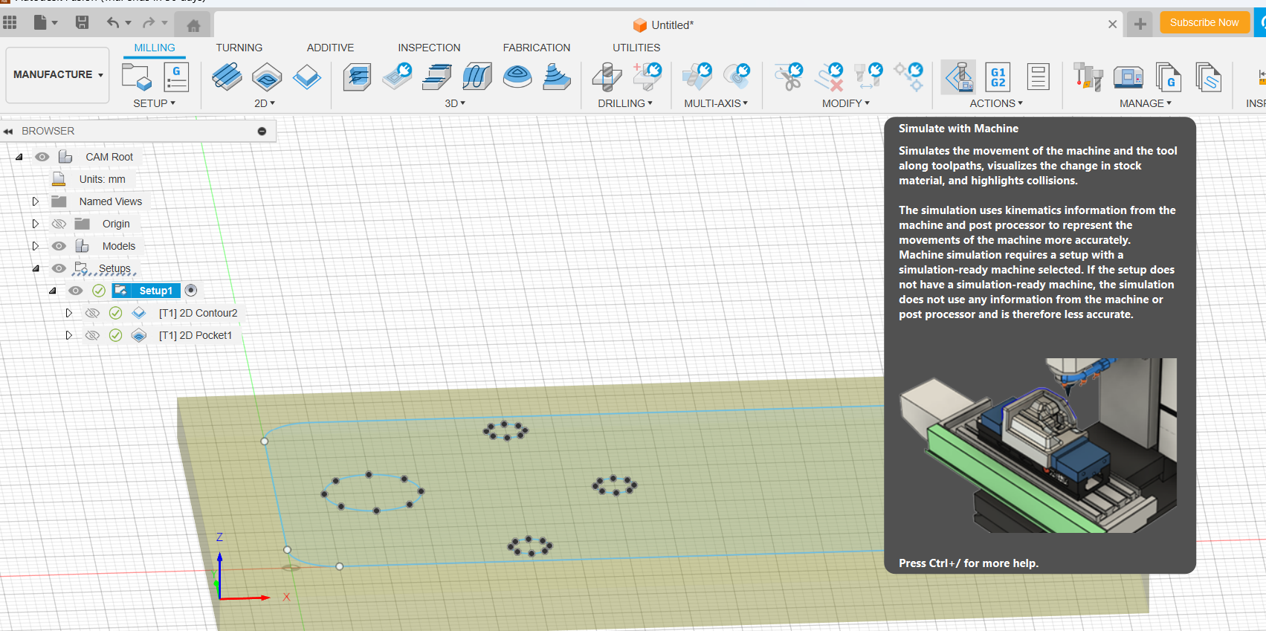Select the Face milling tool icon

coord(307,76)
